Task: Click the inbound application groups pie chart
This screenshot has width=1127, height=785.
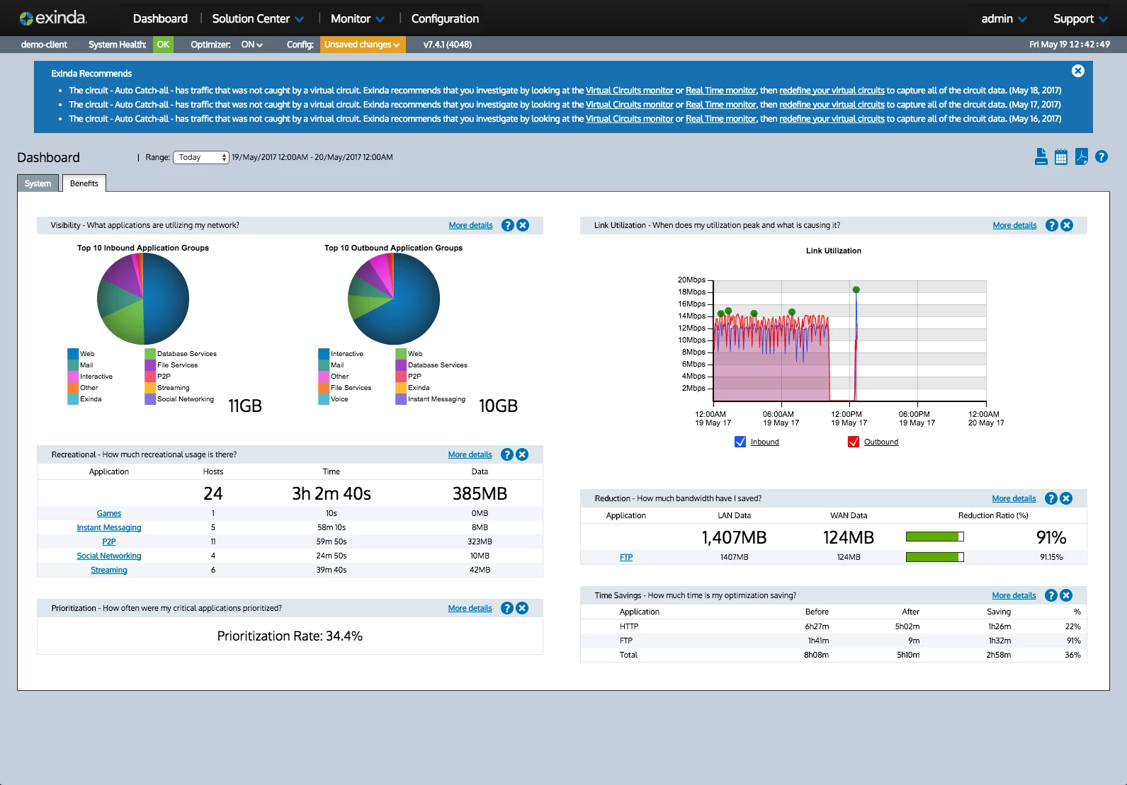Action: pos(143,299)
